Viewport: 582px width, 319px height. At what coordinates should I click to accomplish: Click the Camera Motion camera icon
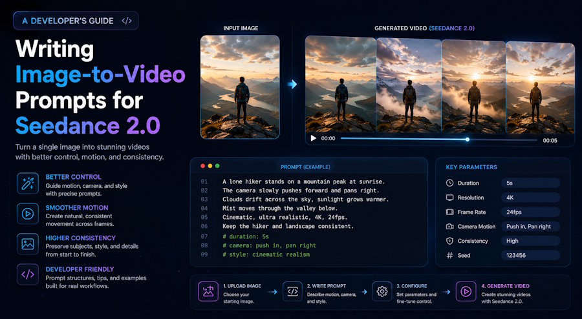(x=449, y=227)
